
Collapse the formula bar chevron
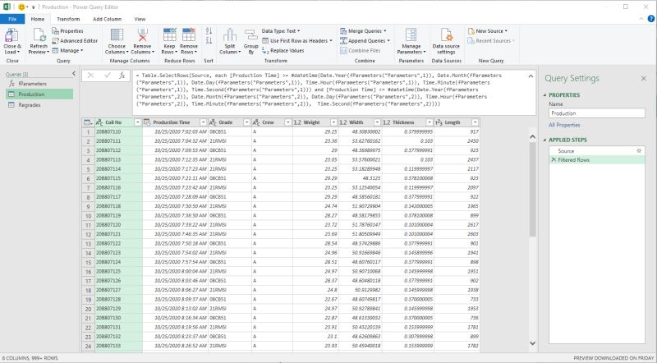coord(531,76)
